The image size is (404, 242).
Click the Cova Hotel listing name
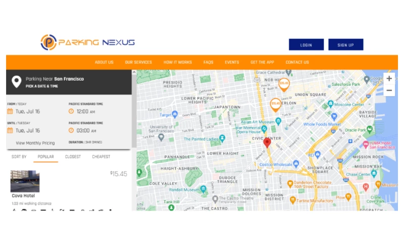[x=23, y=196]
